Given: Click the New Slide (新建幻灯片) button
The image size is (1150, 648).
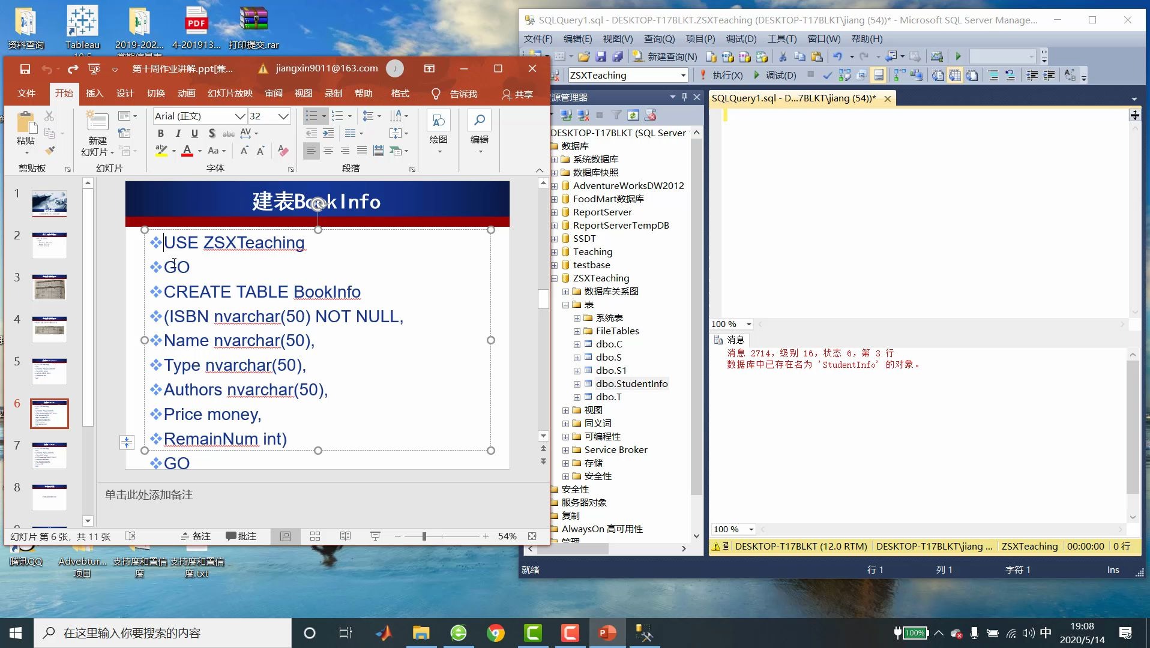Looking at the screenshot, I should tap(97, 134).
